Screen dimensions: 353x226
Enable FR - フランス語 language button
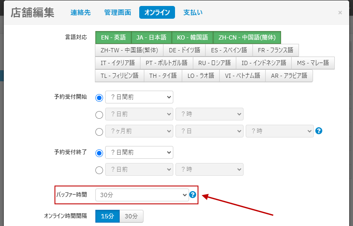click(x=276, y=50)
